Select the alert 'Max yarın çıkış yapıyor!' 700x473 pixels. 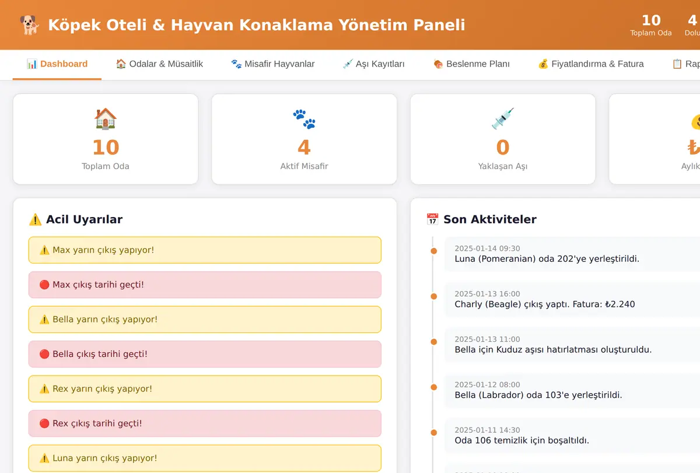[x=205, y=250]
